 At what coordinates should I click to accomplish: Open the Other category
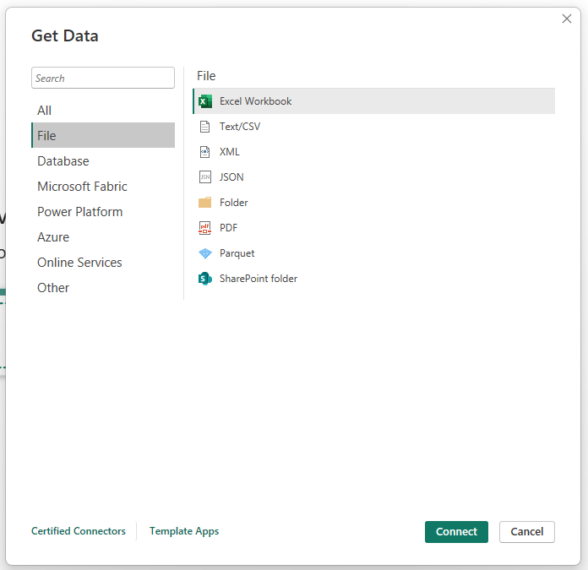click(103, 288)
